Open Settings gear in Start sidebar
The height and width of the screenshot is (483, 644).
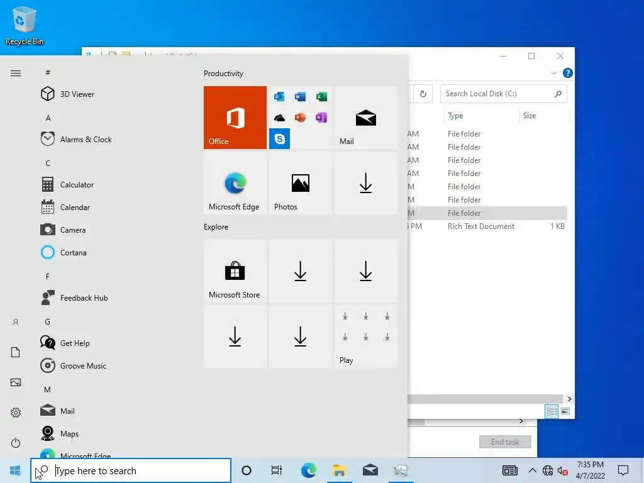tap(16, 413)
